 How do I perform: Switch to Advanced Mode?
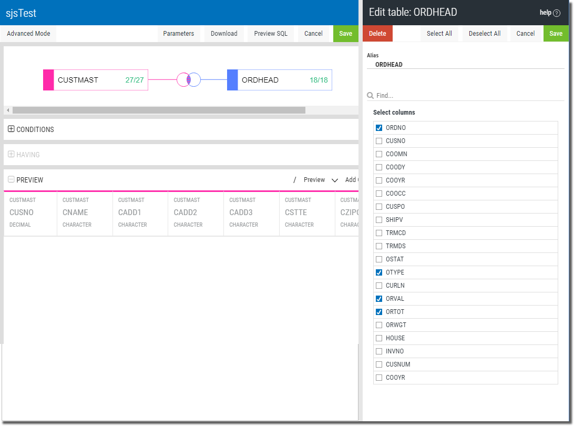28,34
